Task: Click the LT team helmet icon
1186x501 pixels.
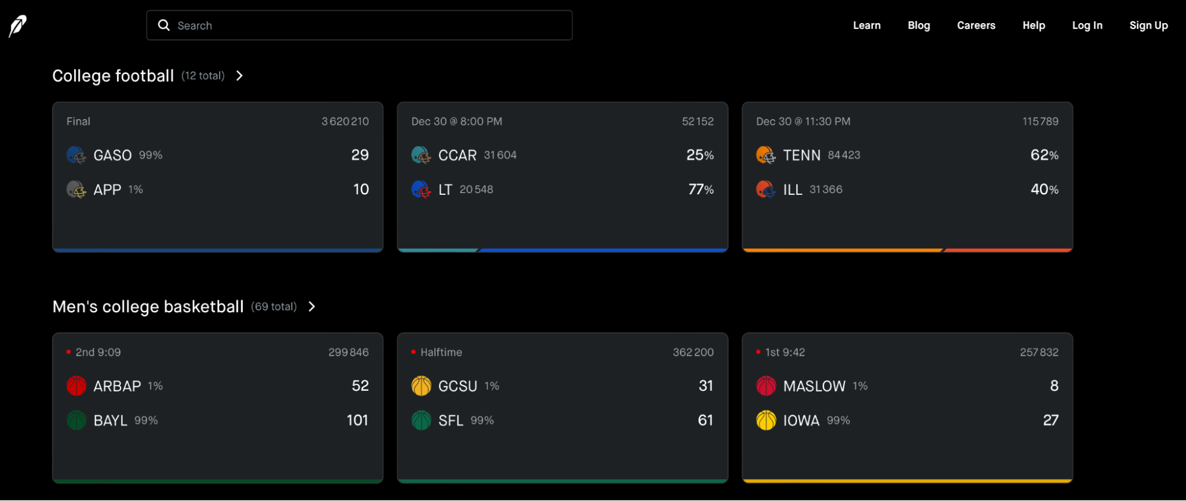Action: coord(421,190)
